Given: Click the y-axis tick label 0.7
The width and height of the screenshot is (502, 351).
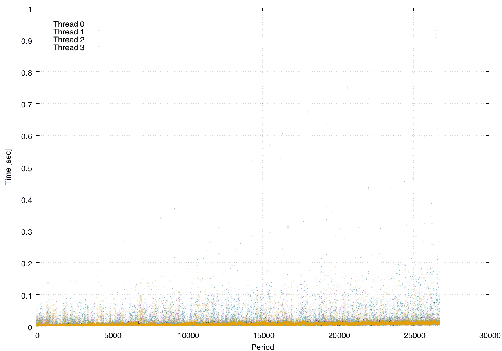Looking at the screenshot, I should [27, 104].
